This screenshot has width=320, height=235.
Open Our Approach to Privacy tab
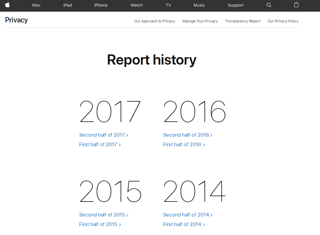pos(155,21)
